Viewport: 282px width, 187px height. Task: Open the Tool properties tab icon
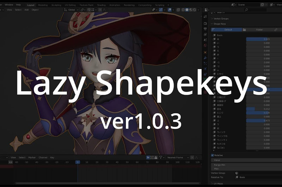tap(205, 16)
